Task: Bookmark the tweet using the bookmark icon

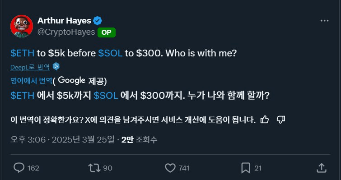Action: click(246, 168)
